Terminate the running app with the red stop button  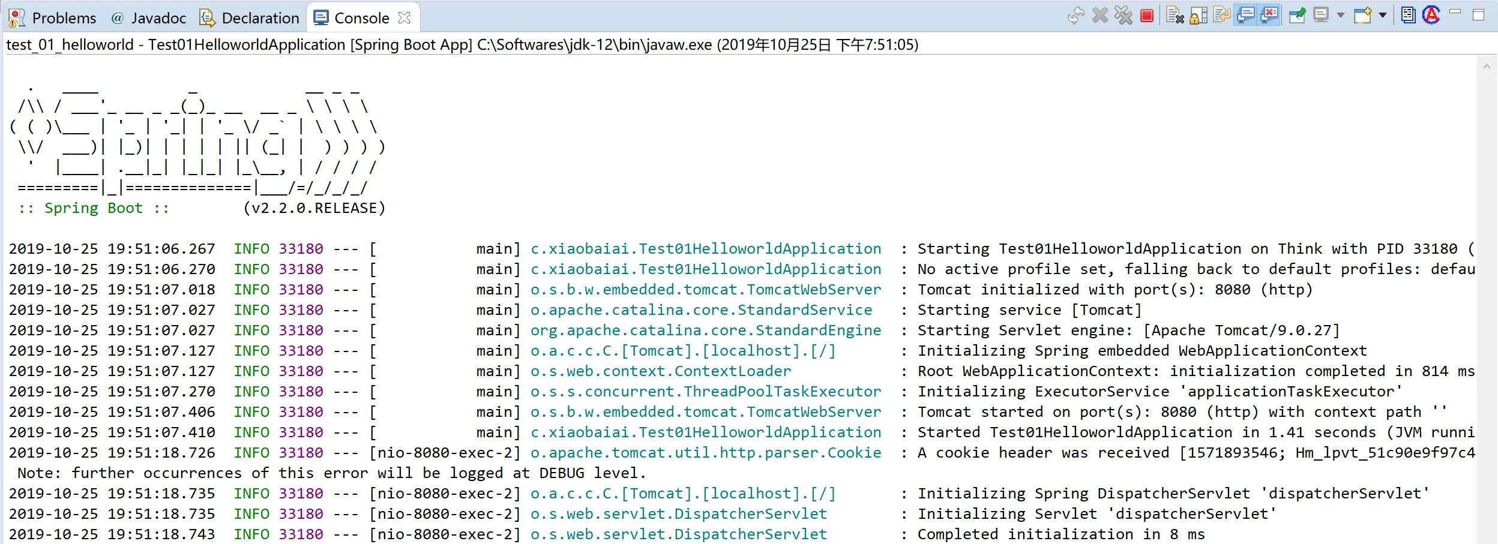tap(1146, 16)
